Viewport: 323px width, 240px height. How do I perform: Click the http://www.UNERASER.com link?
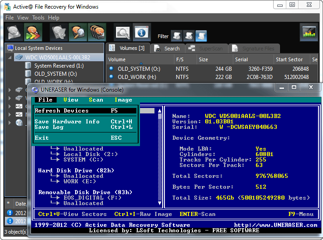(x=275, y=225)
